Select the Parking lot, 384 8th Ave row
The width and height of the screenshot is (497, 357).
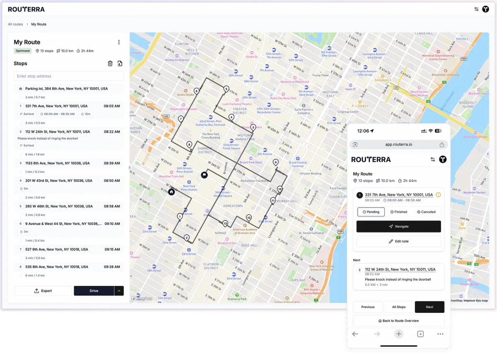(69, 89)
